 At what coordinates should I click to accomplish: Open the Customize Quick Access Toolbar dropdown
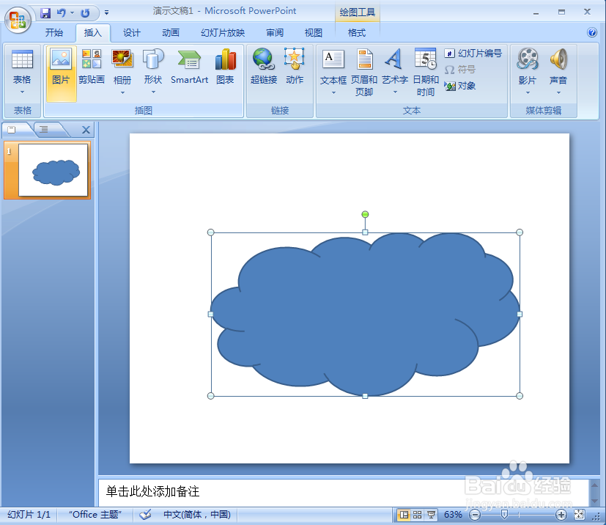pyautogui.click(x=107, y=13)
